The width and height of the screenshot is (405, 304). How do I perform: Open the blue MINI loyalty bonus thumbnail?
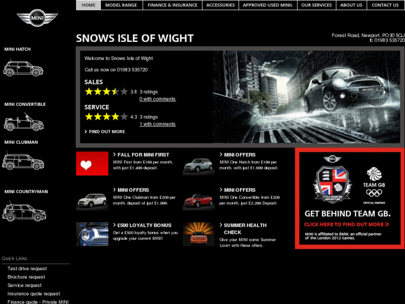[x=92, y=234]
